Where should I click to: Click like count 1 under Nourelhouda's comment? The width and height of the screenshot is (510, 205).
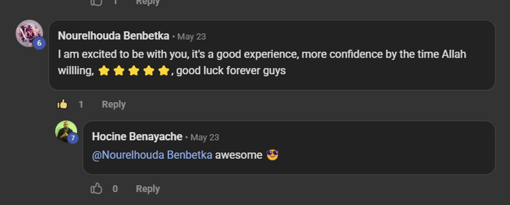tap(81, 104)
